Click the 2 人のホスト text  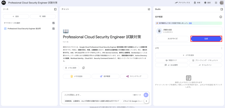click(x=168, y=32)
